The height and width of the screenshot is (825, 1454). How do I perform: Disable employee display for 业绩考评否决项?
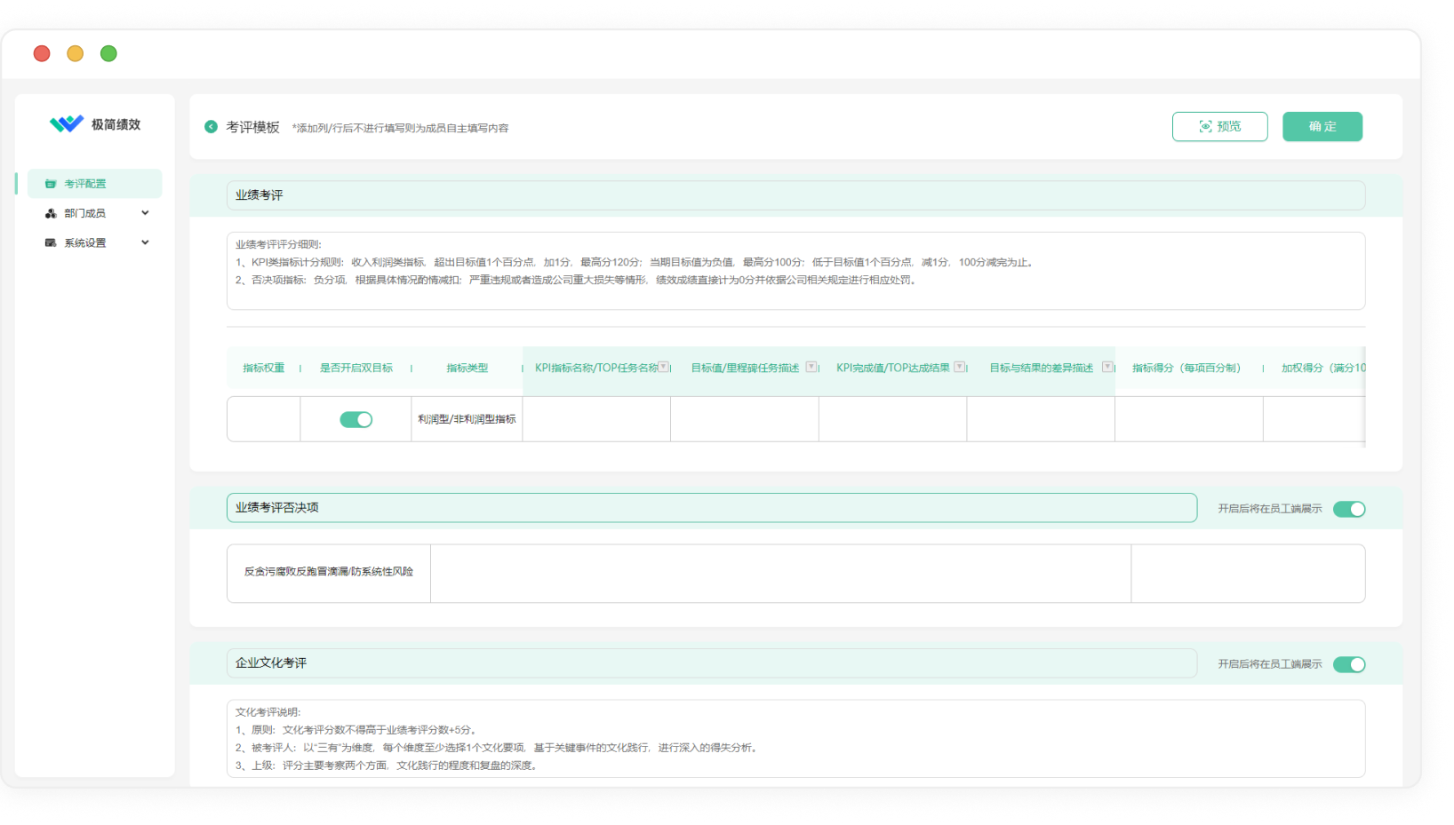pos(1348,509)
